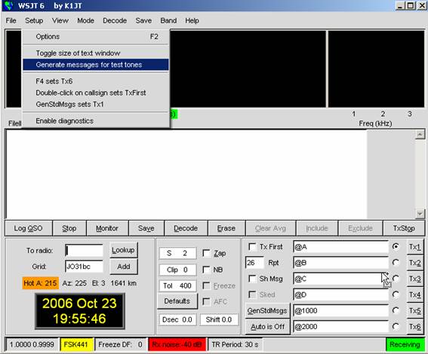Click the Monitor button
428x354 pixels.
[x=107, y=228]
